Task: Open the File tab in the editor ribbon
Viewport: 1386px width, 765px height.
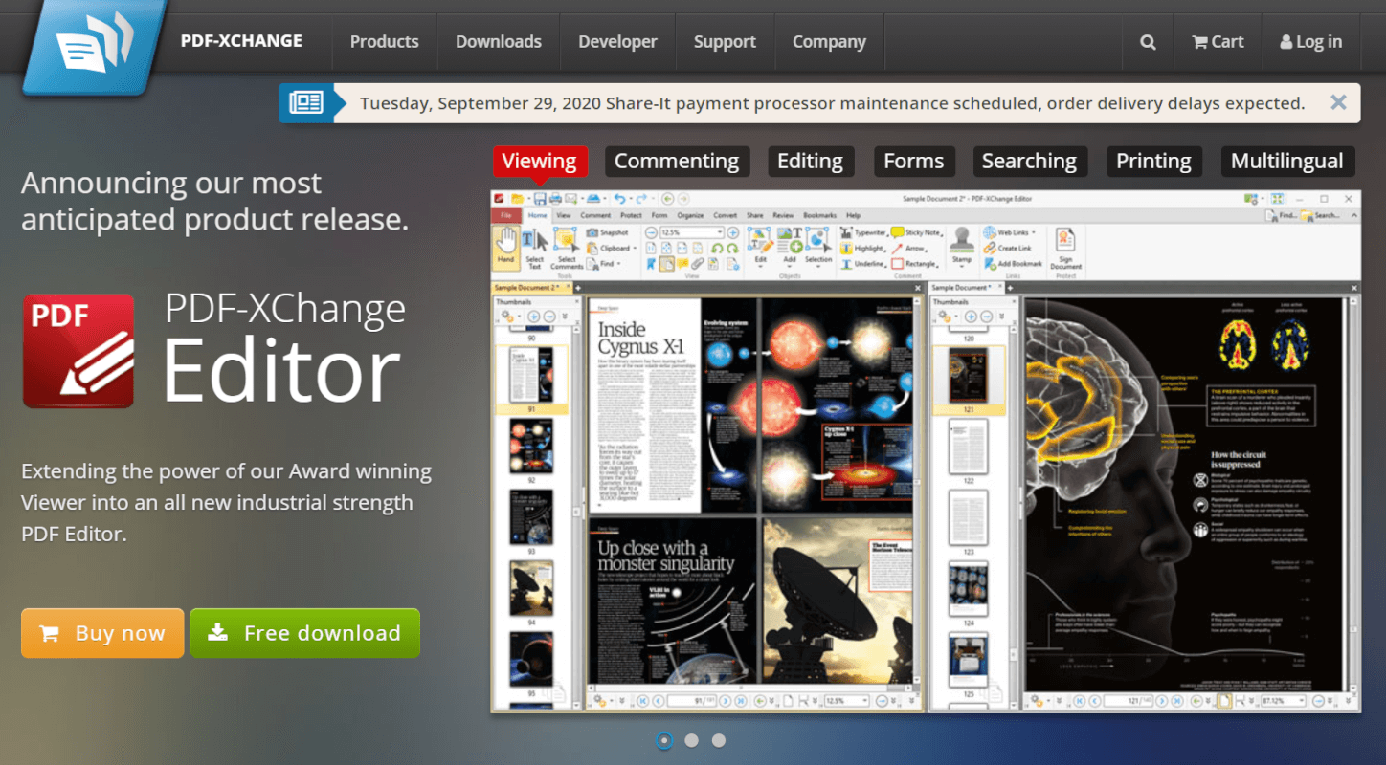Action: click(x=505, y=215)
